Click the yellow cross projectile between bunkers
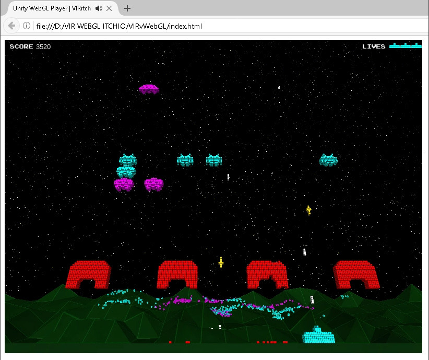Viewport: 429px width, 360px height. (x=221, y=262)
